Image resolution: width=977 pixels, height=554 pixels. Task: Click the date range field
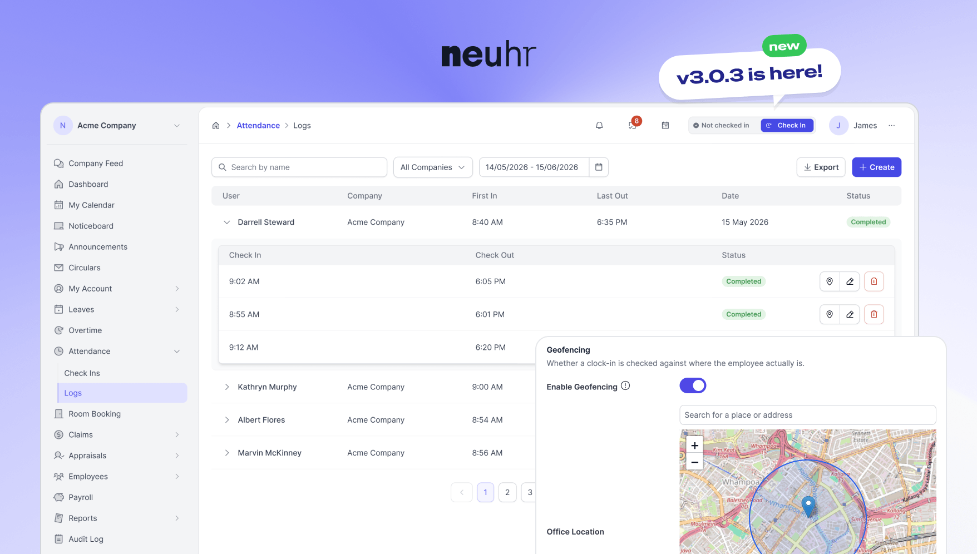pyautogui.click(x=534, y=167)
